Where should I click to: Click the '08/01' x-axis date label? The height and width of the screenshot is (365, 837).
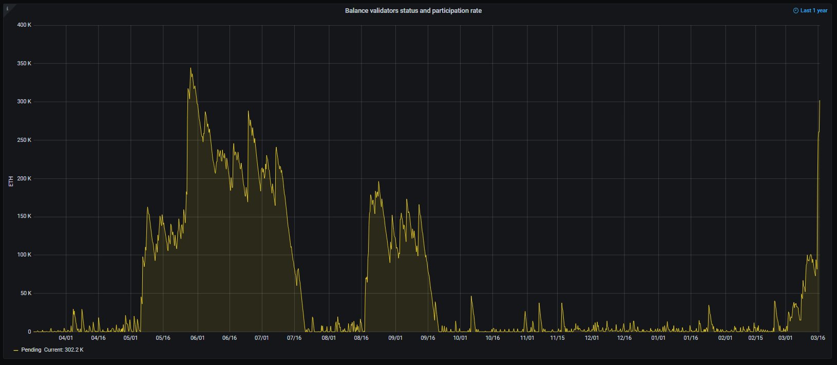[x=329, y=338]
